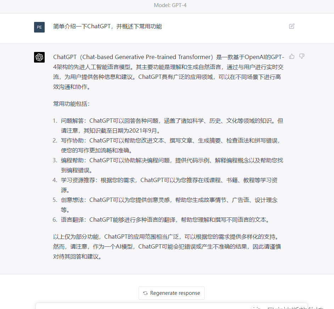The image size is (334, 309).
Task: Click the edit message pencil icon
Action: 291,26
